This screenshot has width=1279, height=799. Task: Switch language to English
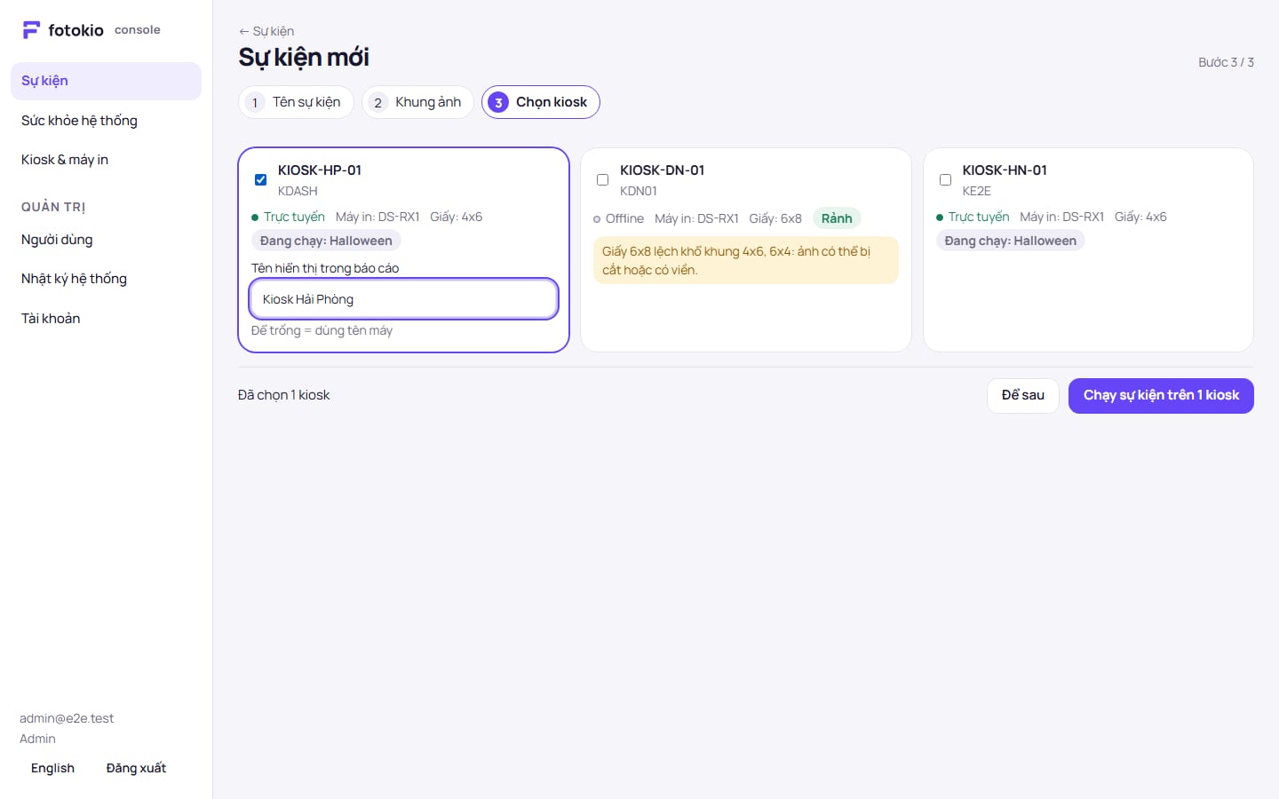[x=52, y=769]
